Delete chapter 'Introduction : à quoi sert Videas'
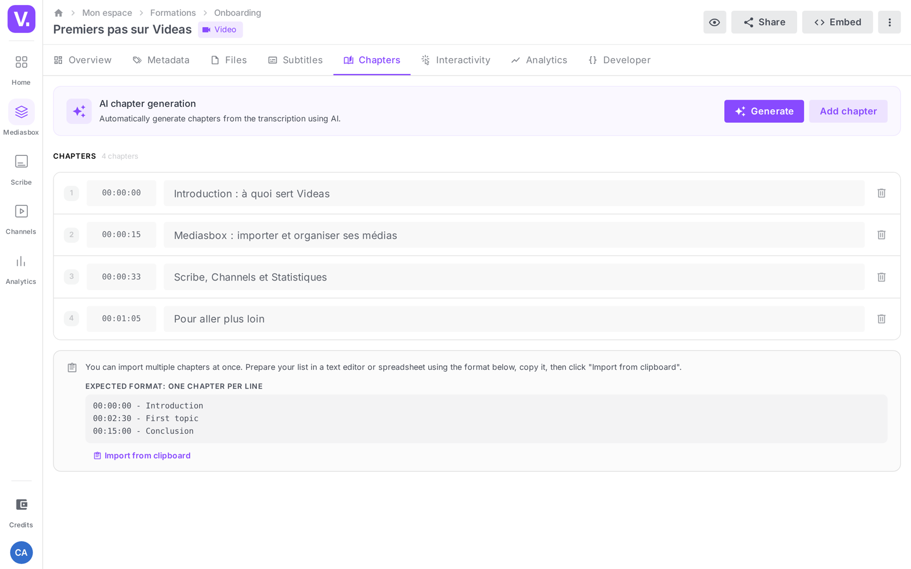 (881, 193)
